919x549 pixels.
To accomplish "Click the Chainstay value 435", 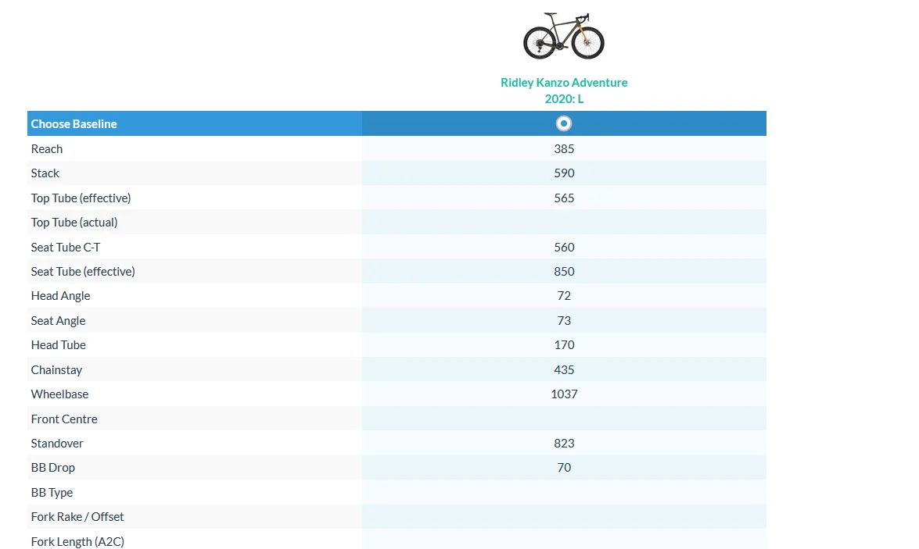I will [x=564, y=370].
